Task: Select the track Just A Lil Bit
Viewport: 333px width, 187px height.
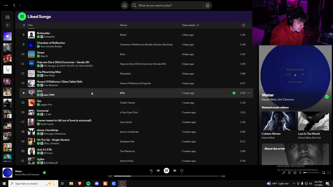Action: pyautogui.click(x=136, y=151)
